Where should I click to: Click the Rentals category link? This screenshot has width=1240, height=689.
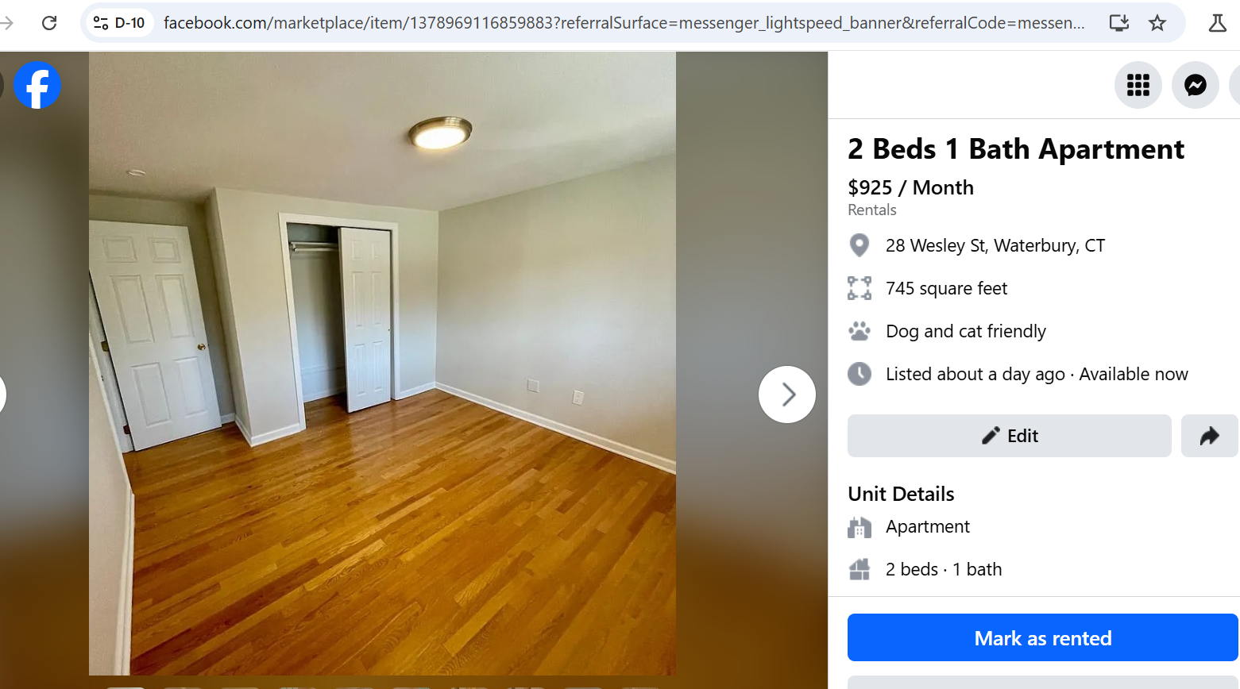point(871,210)
